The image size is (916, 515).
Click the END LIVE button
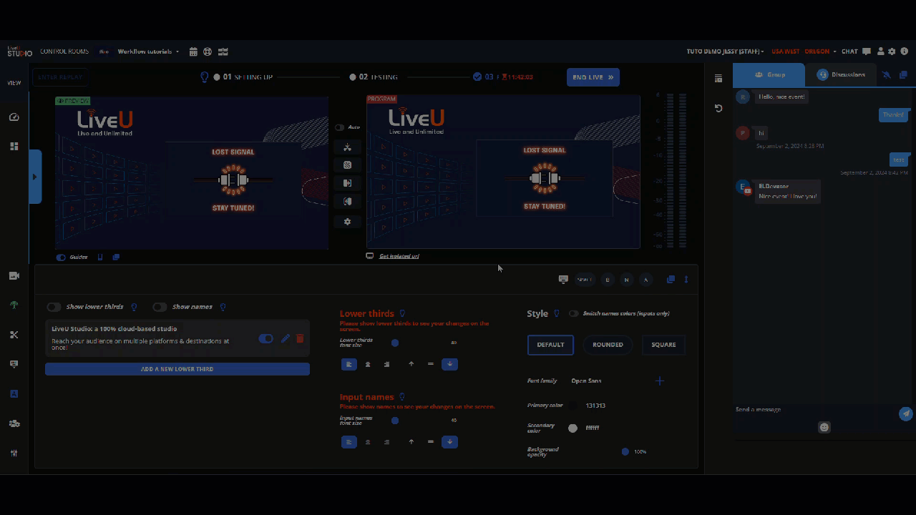[593, 77]
